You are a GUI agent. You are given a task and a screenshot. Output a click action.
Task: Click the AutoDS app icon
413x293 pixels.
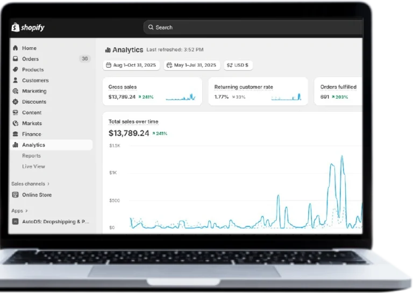click(16, 221)
